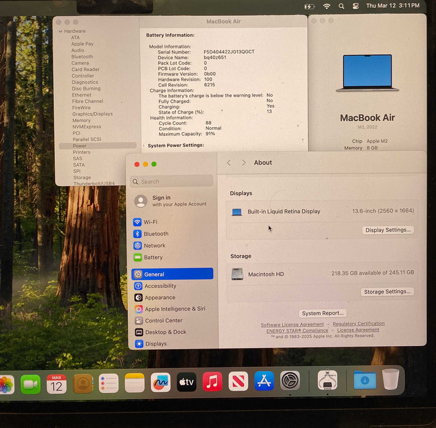Select Bluetooth in System Information list
This screenshot has height=428, width=436.
click(x=82, y=57)
